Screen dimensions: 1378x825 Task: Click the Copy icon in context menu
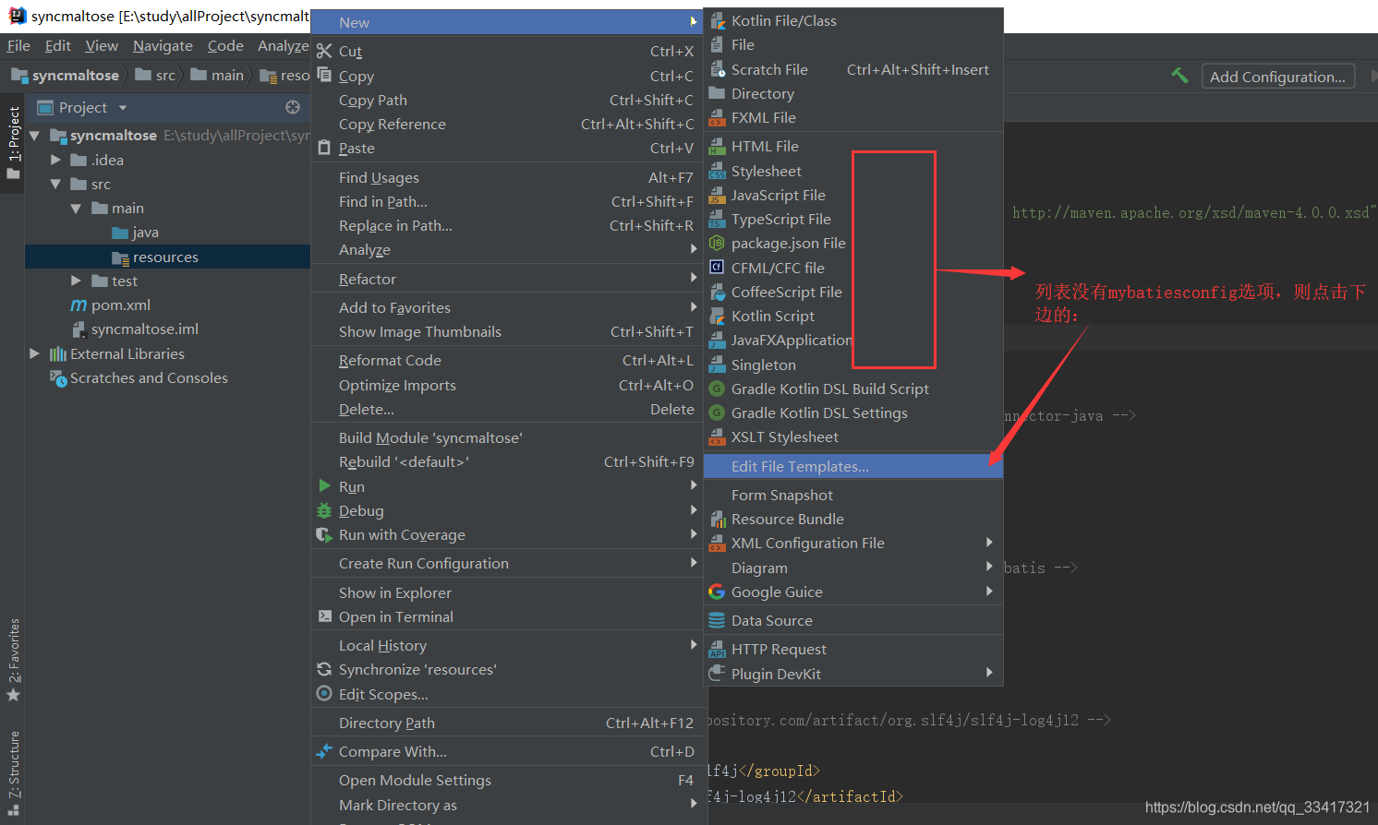coord(324,75)
